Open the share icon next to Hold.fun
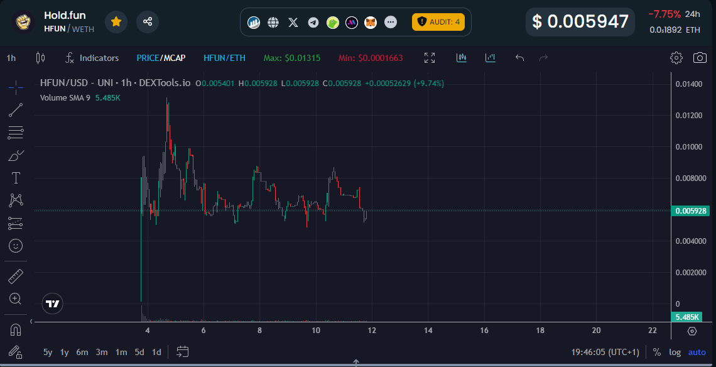 tap(148, 22)
